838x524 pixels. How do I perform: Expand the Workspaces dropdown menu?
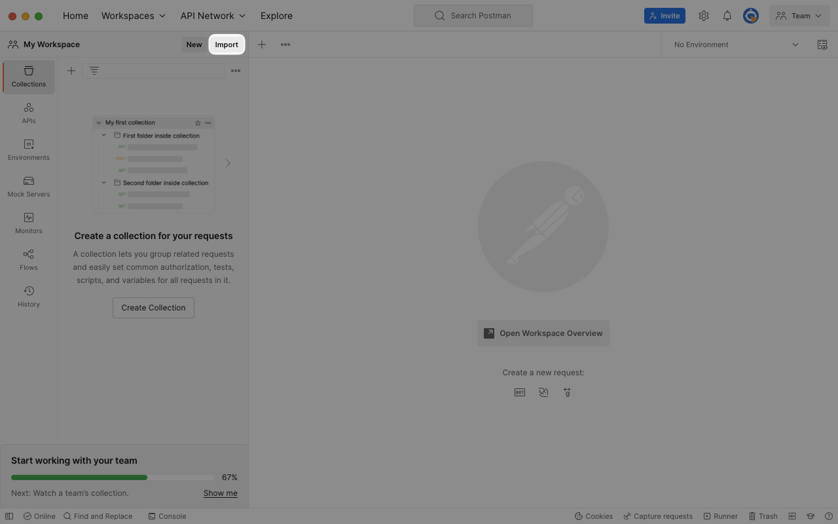tap(134, 16)
